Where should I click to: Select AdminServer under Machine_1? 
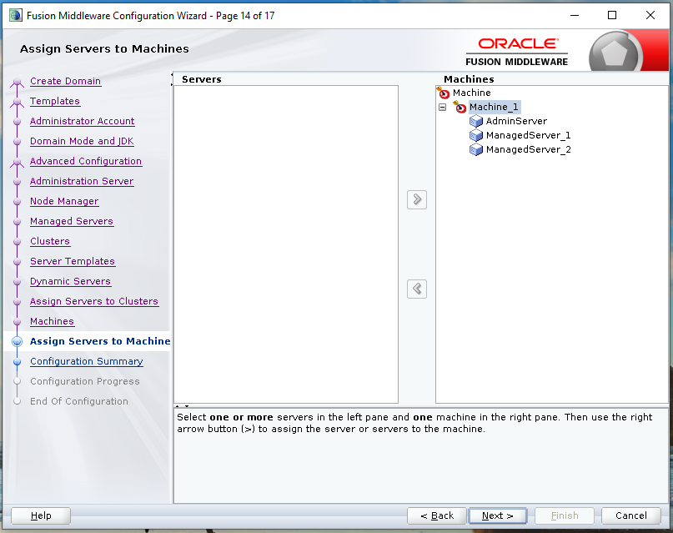coord(516,121)
